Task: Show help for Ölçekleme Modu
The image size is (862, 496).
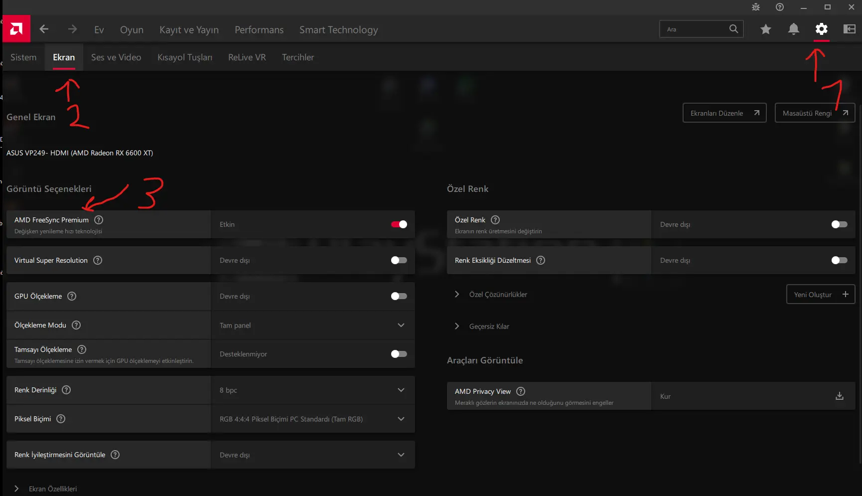Action: pyautogui.click(x=76, y=325)
